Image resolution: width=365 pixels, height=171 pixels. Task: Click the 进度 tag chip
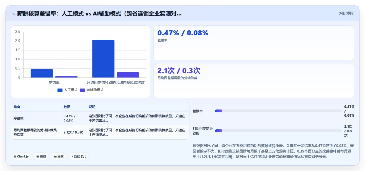coord(58,156)
